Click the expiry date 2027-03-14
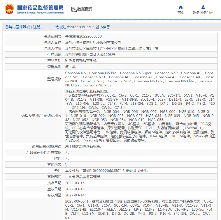Viewport: 221px width, 220px height. point(75,195)
